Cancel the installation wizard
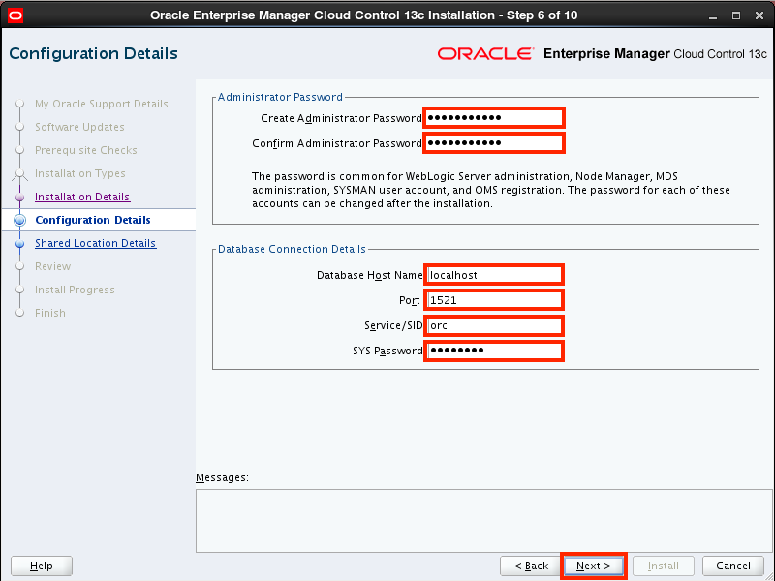 [x=733, y=566]
